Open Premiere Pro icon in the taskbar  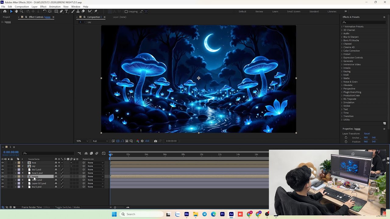[x=222, y=214]
